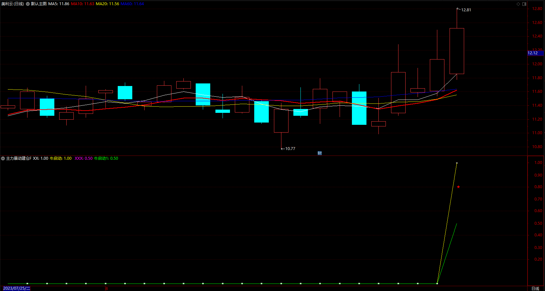Click the 默认主图 label
The height and width of the screenshot is (291, 545).
39,4
